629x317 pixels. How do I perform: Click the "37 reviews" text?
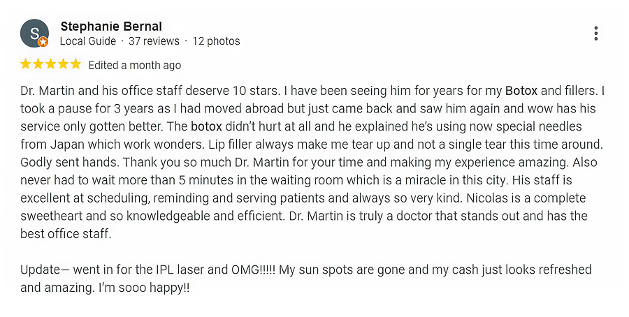pyautogui.click(x=154, y=41)
